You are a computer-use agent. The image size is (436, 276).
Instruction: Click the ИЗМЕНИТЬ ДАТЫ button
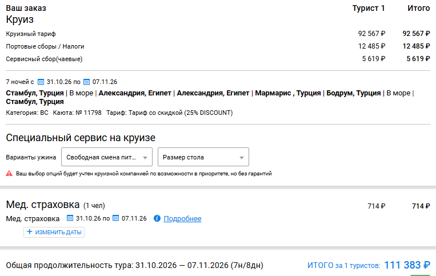tap(54, 232)
